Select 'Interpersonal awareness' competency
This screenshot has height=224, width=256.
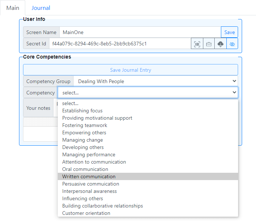pos(148,191)
